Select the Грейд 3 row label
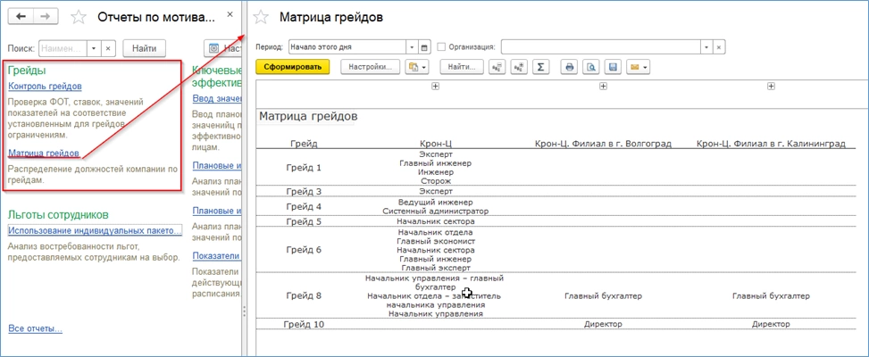This screenshot has width=869, height=357. click(x=304, y=192)
